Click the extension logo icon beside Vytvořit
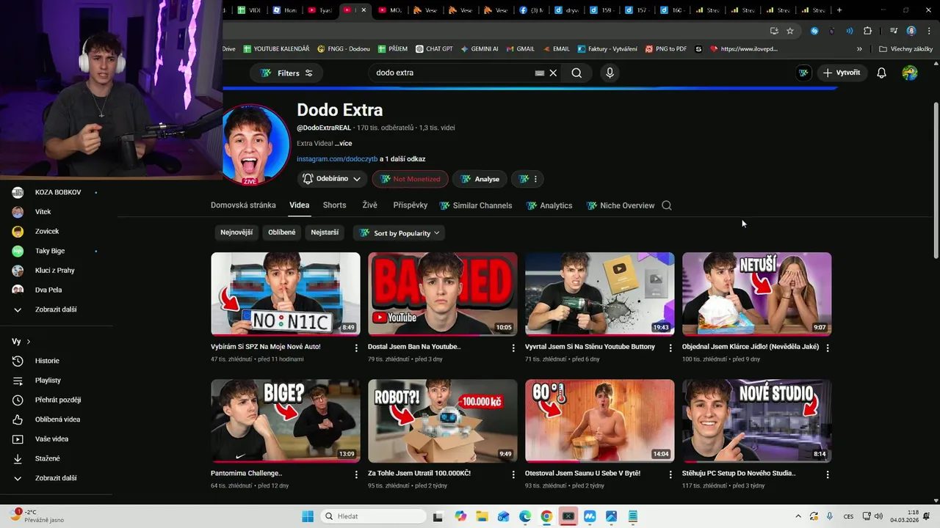Viewport: 940px width, 528px height. click(x=803, y=73)
